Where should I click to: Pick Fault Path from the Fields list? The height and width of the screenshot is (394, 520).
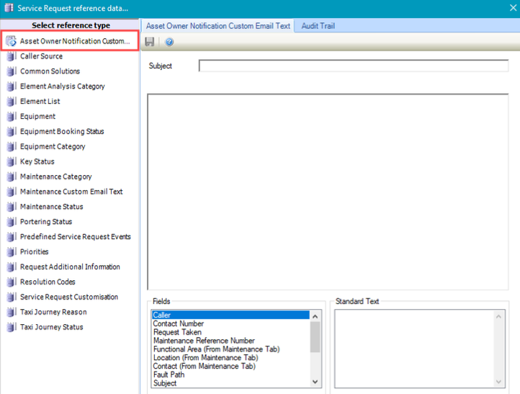(x=169, y=375)
